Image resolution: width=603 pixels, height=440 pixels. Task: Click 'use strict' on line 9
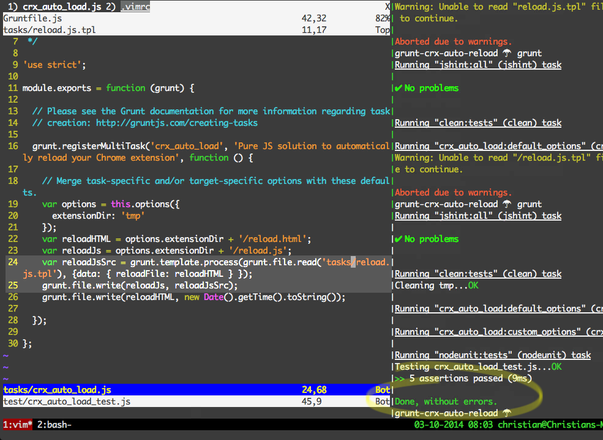pyautogui.click(x=52, y=65)
